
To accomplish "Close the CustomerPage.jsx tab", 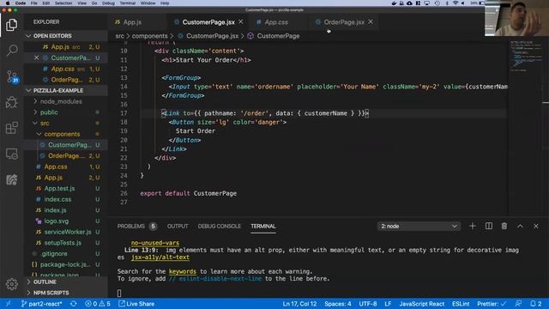I will 241,21.
